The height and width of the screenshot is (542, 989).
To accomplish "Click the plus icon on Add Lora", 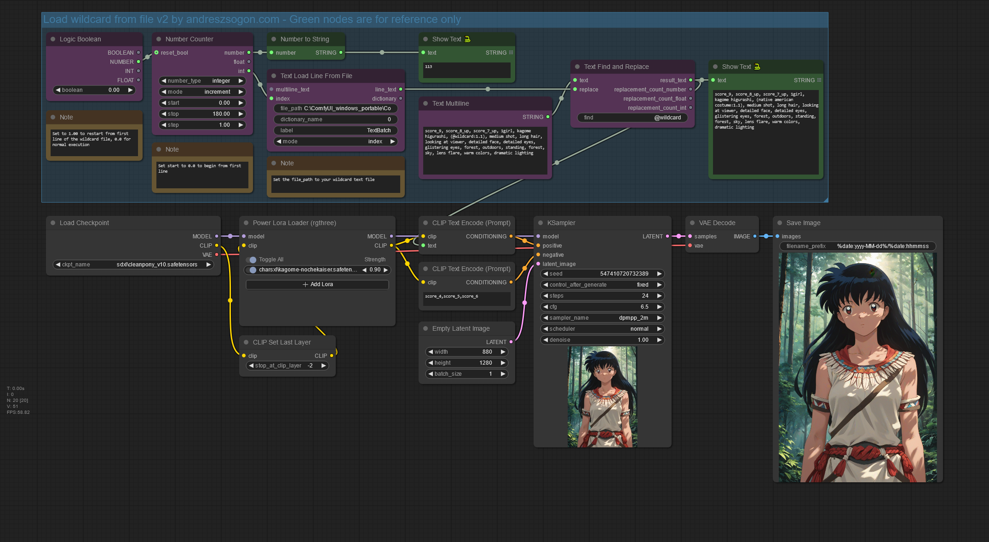I will [305, 284].
